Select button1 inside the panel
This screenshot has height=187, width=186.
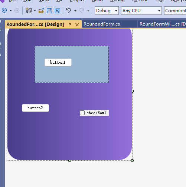58,62
